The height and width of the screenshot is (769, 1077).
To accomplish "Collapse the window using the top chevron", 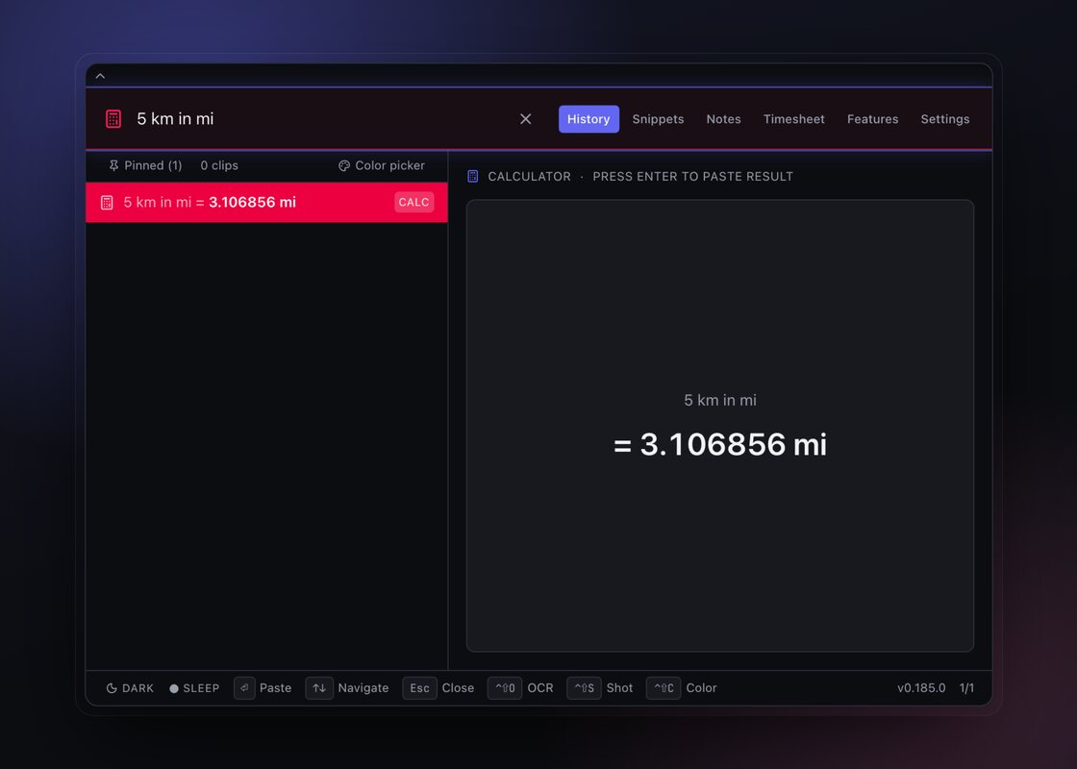I will click(x=100, y=76).
